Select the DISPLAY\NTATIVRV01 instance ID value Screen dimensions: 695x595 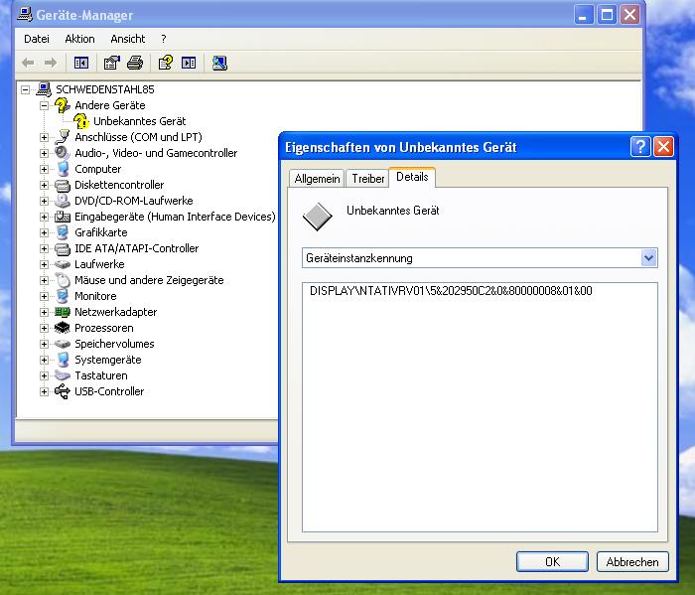tap(451, 291)
